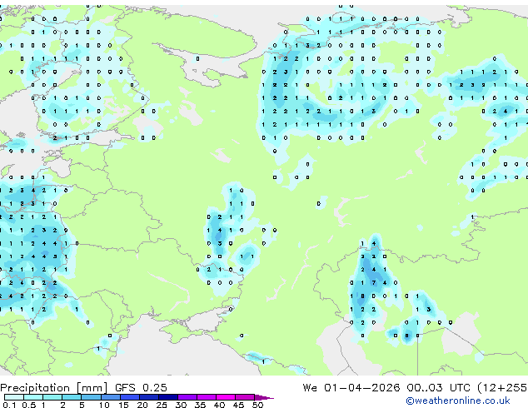This screenshot has height=408, width=528.
Task: Pick the 40–45 mm magenta legend swatch
Action: [226, 397]
